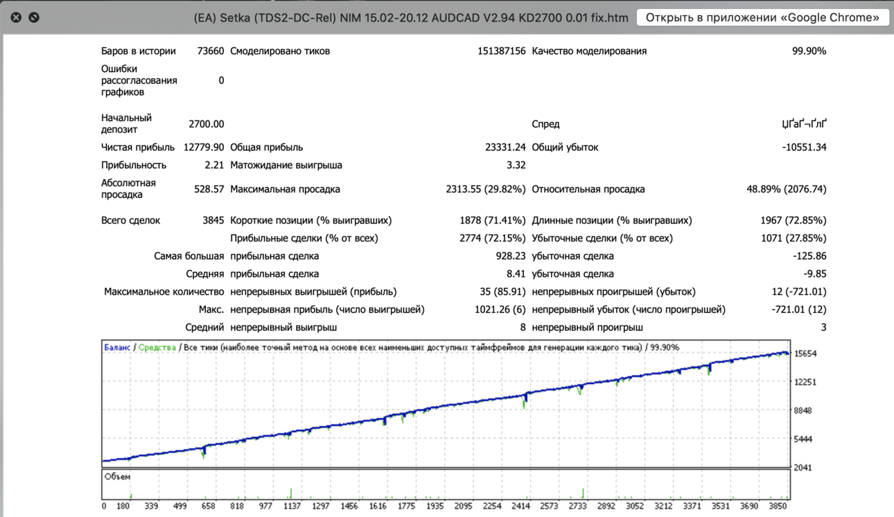Click the circular slash icon next to close
The width and height of the screenshot is (894, 517).
coord(34,17)
